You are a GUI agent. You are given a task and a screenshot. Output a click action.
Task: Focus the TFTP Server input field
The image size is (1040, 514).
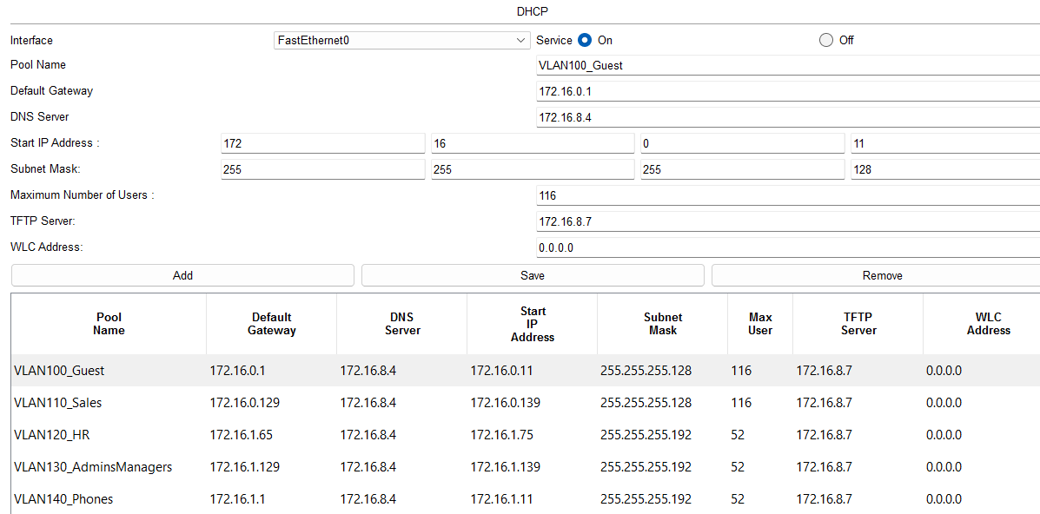(x=788, y=221)
